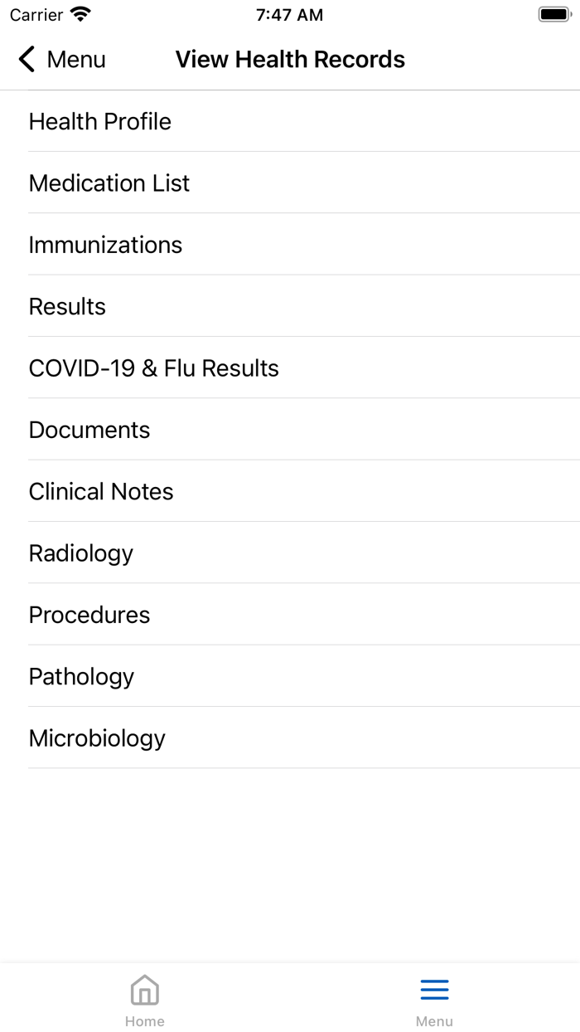Tap the Home house icon
This screenshot has height=1032, width=580.
coord(145,990)
